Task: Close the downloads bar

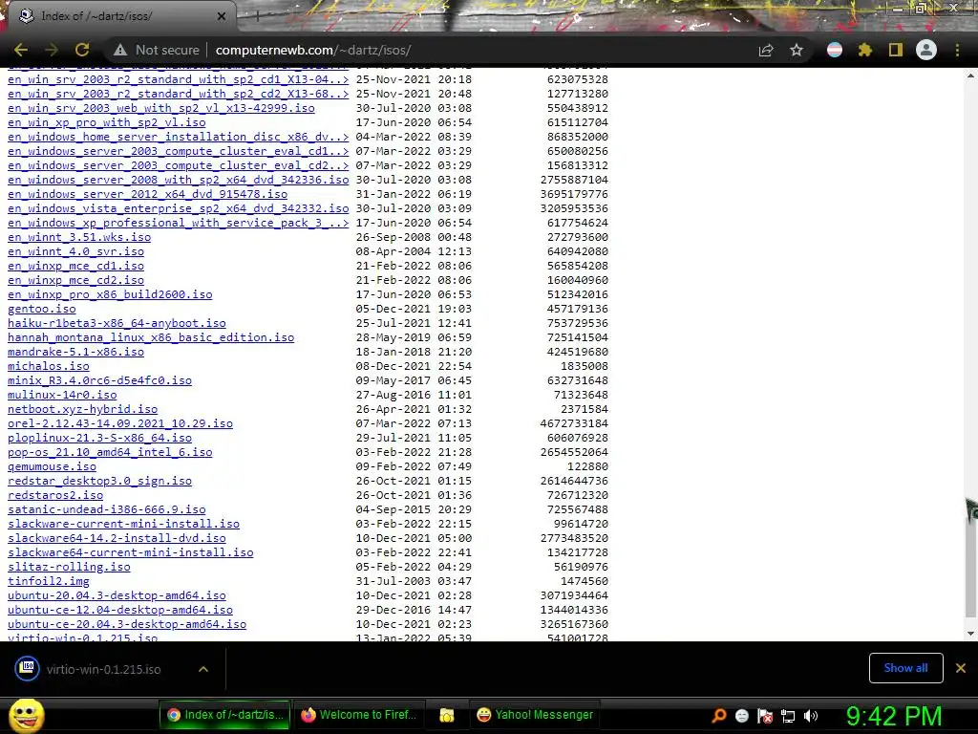Action: tap(961, 668)
